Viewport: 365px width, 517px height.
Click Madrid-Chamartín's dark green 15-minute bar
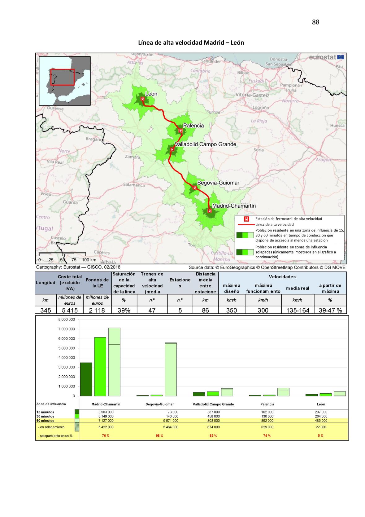86,379
